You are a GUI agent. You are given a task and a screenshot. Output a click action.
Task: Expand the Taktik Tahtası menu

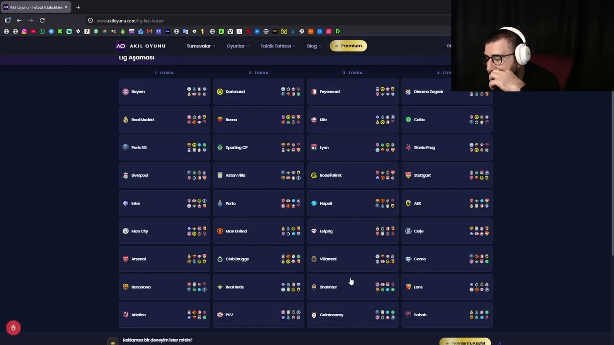[278, 46]
